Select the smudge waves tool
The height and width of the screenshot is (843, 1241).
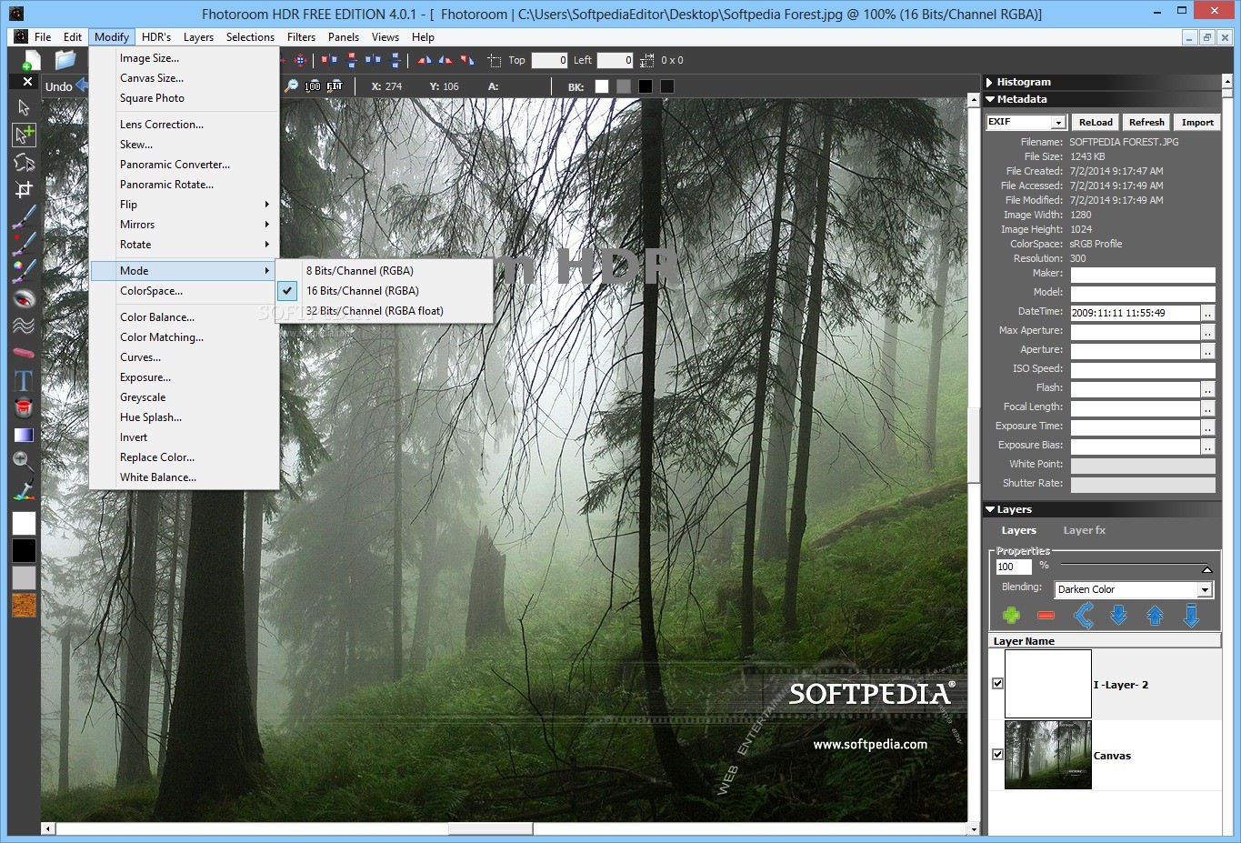pos(25,326)
